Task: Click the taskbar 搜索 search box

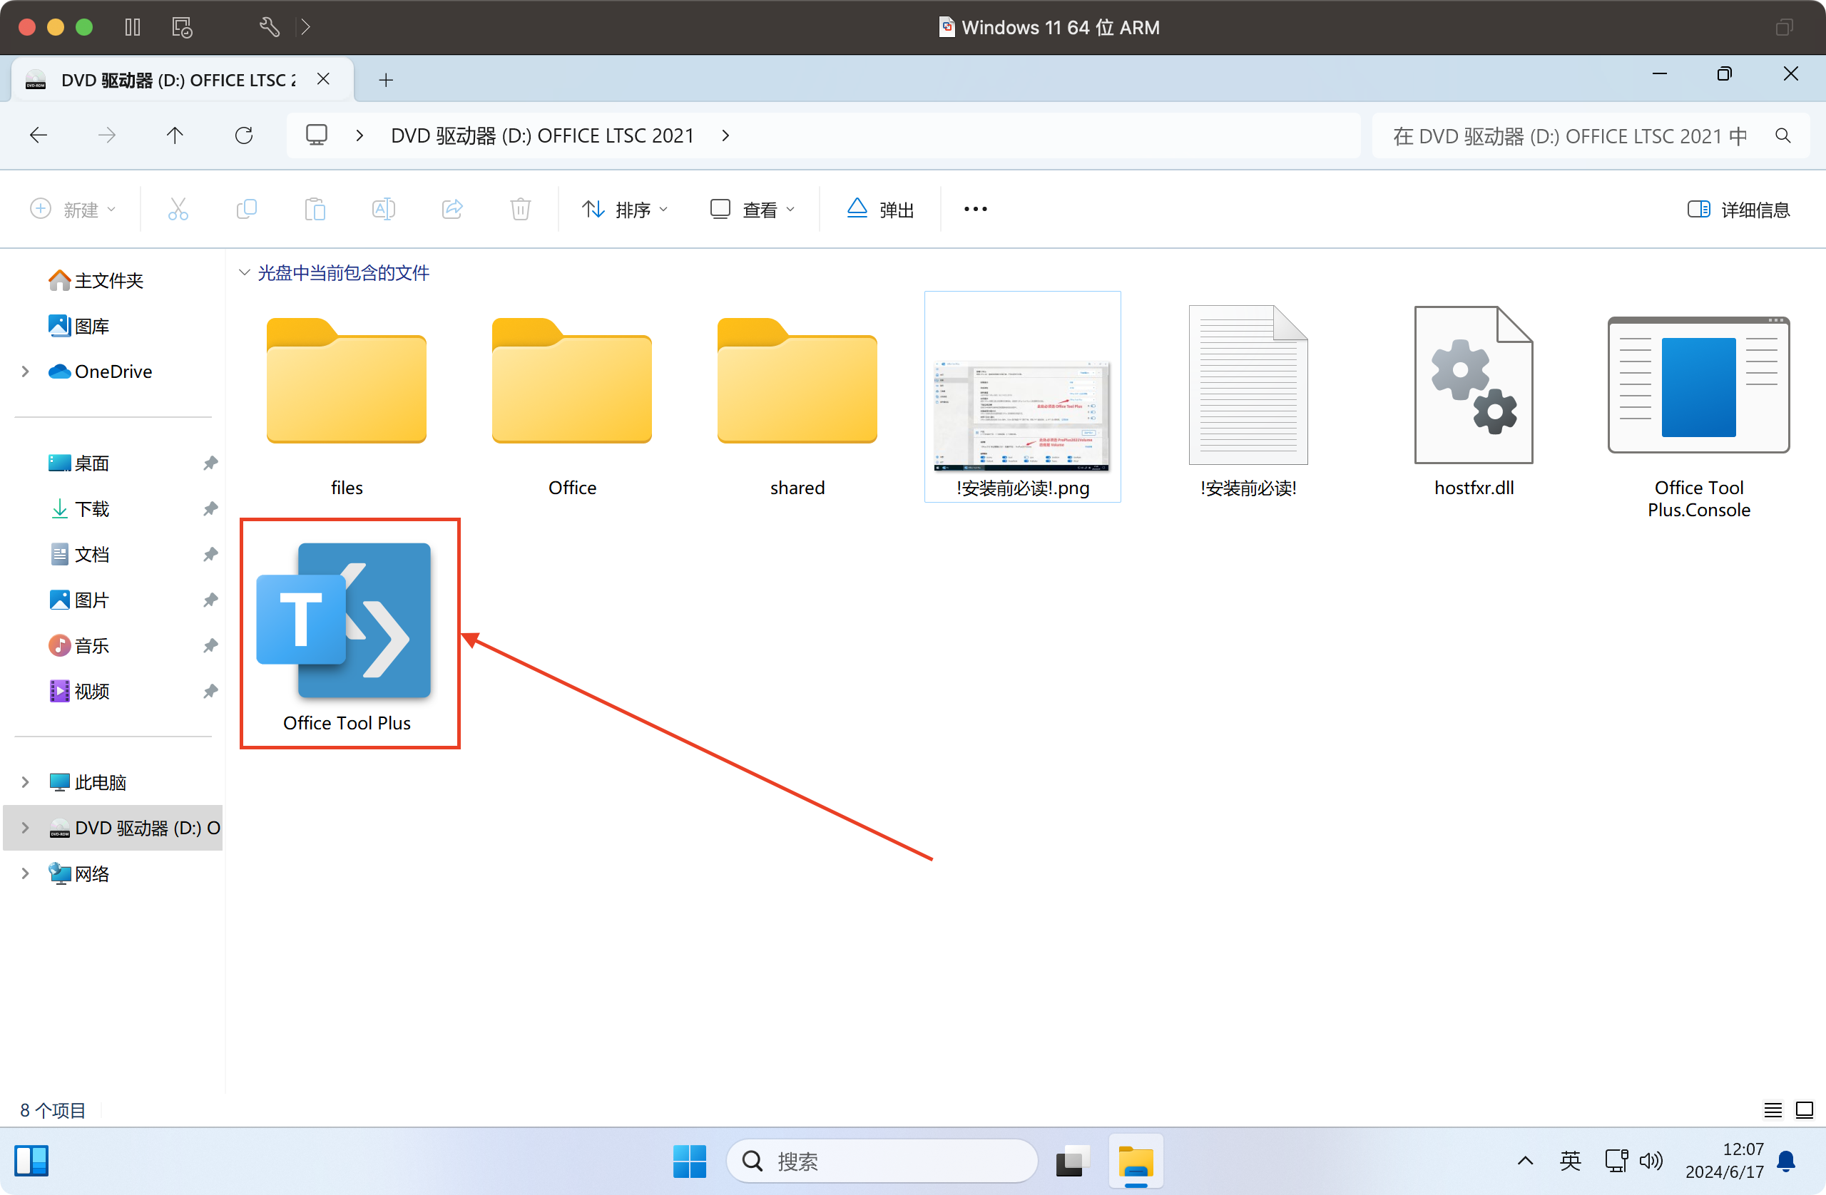Action: pos(882,1161)
